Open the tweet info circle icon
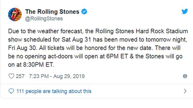This screenshot has height=108, width=193. pos(185,76)
